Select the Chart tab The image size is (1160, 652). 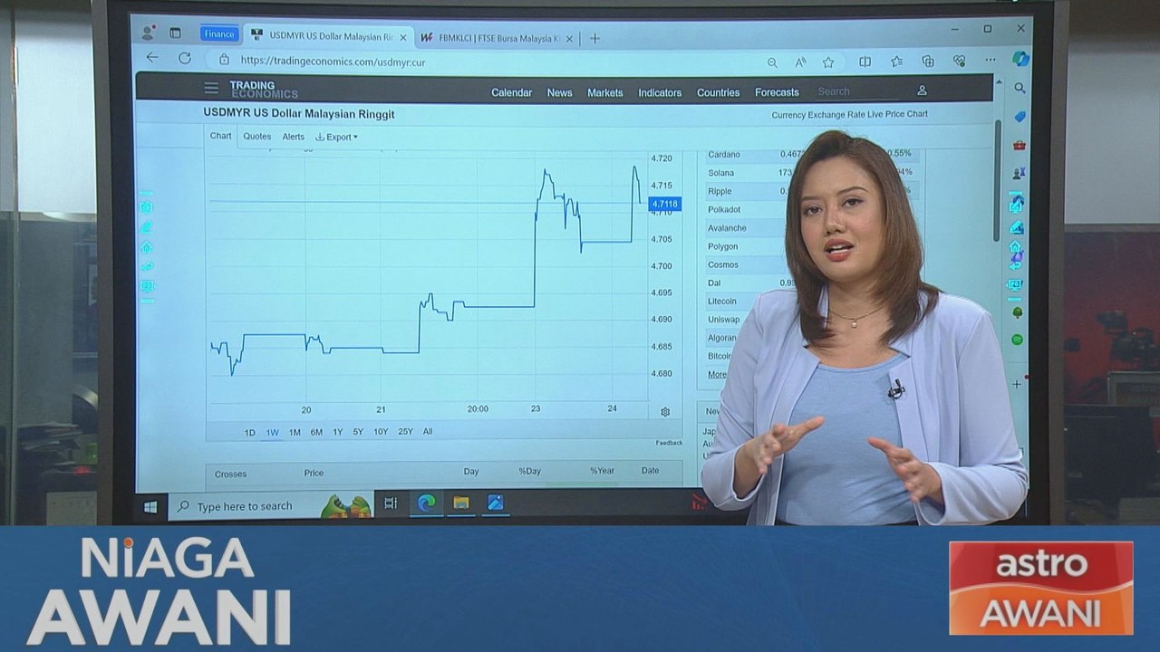click(220, 136)
